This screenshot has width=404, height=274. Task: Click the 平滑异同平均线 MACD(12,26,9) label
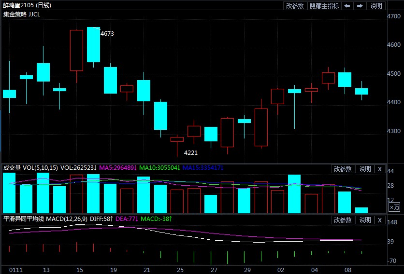tap(45, 219)
